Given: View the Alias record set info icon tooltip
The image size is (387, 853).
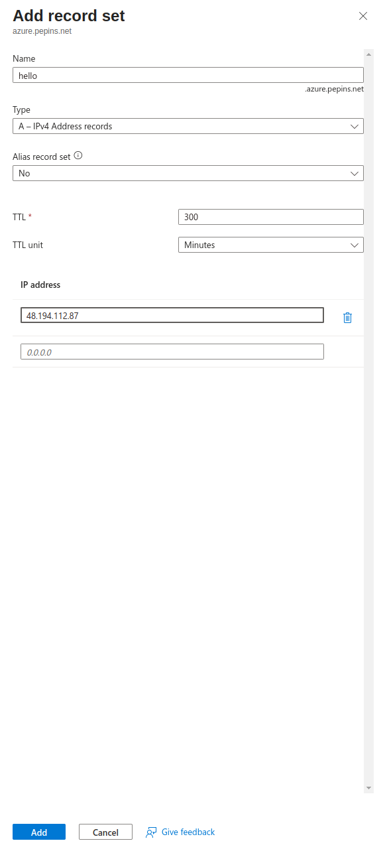Looking at the screenshot, I should point(78,156).
